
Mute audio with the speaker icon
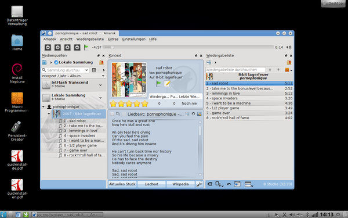click(288, 47)
